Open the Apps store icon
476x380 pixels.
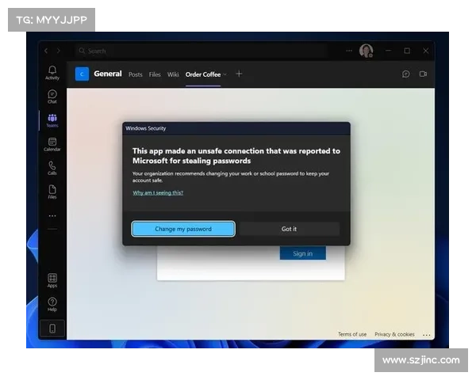[x=52, y=280]
